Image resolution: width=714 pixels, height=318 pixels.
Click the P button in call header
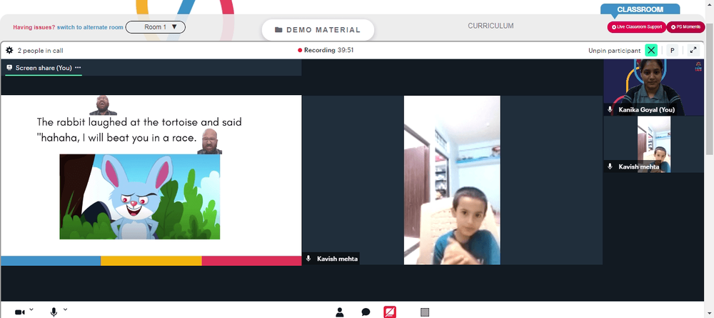click(x=672, y=50)
